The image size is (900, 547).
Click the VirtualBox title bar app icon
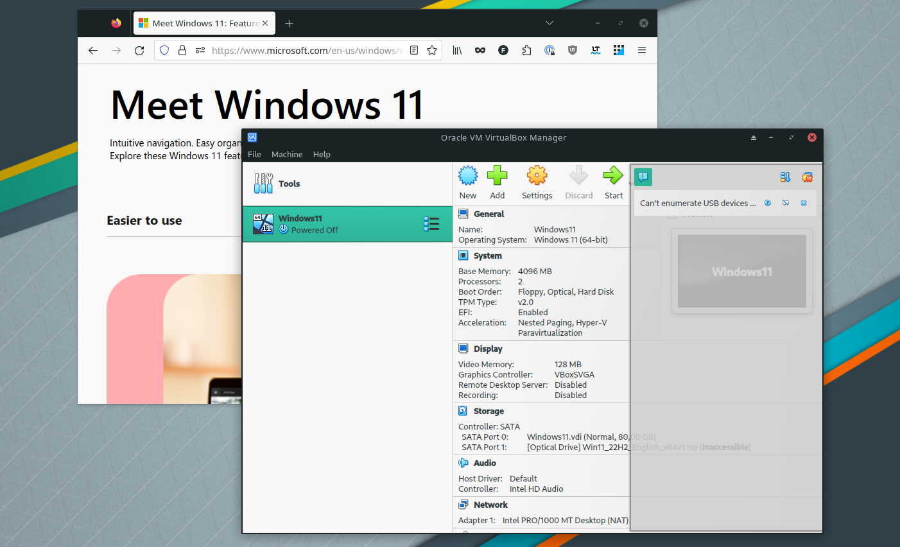coord(252,137)
